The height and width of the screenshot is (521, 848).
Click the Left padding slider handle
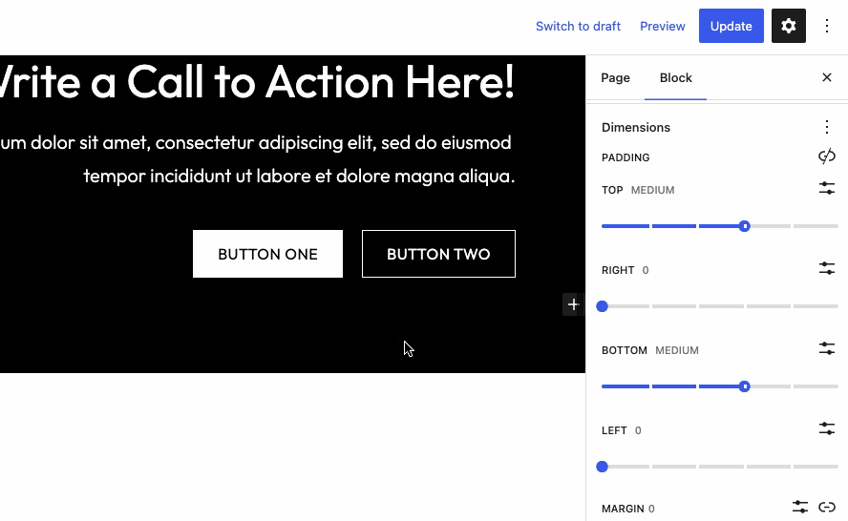tap(603, 467)
